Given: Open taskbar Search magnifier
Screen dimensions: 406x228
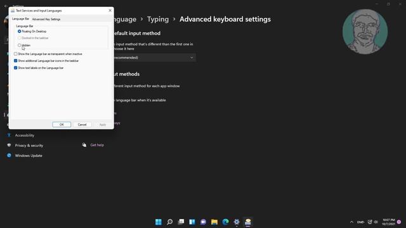Looking at the screenshot, I should point(169,222).
